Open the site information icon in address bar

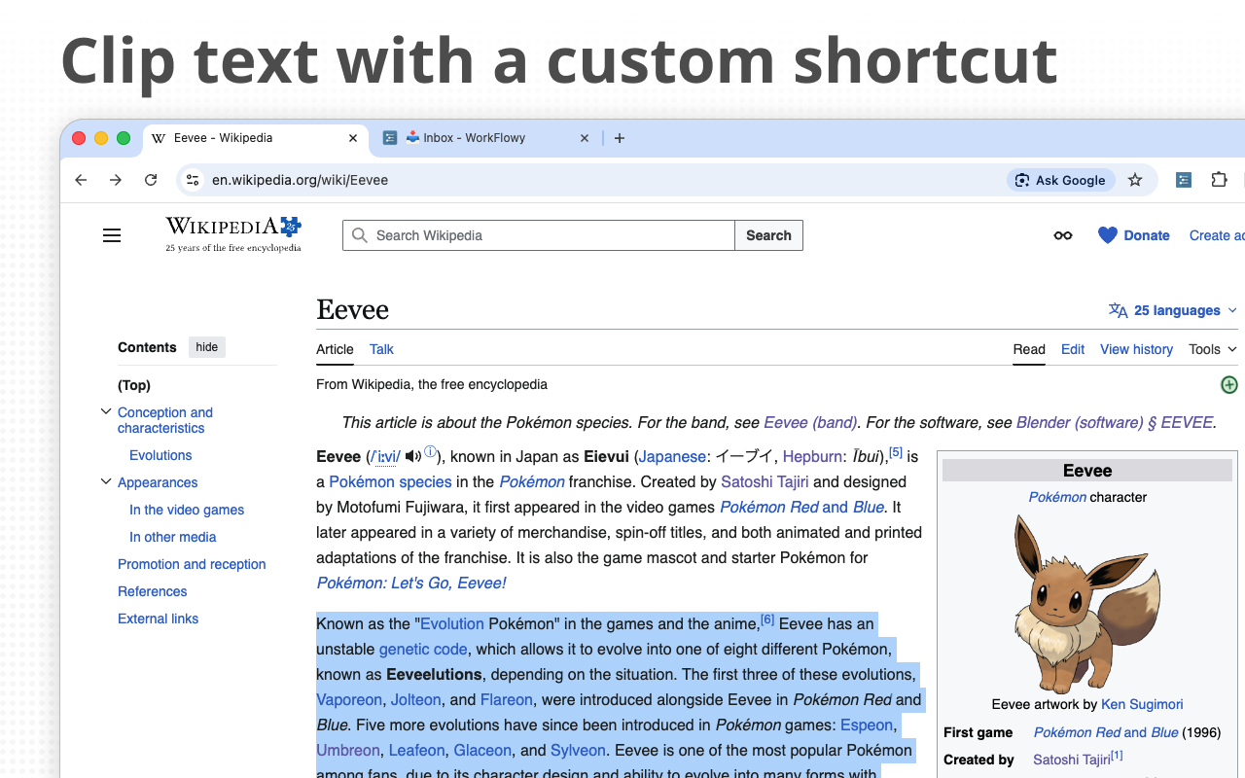click(193, 180)
